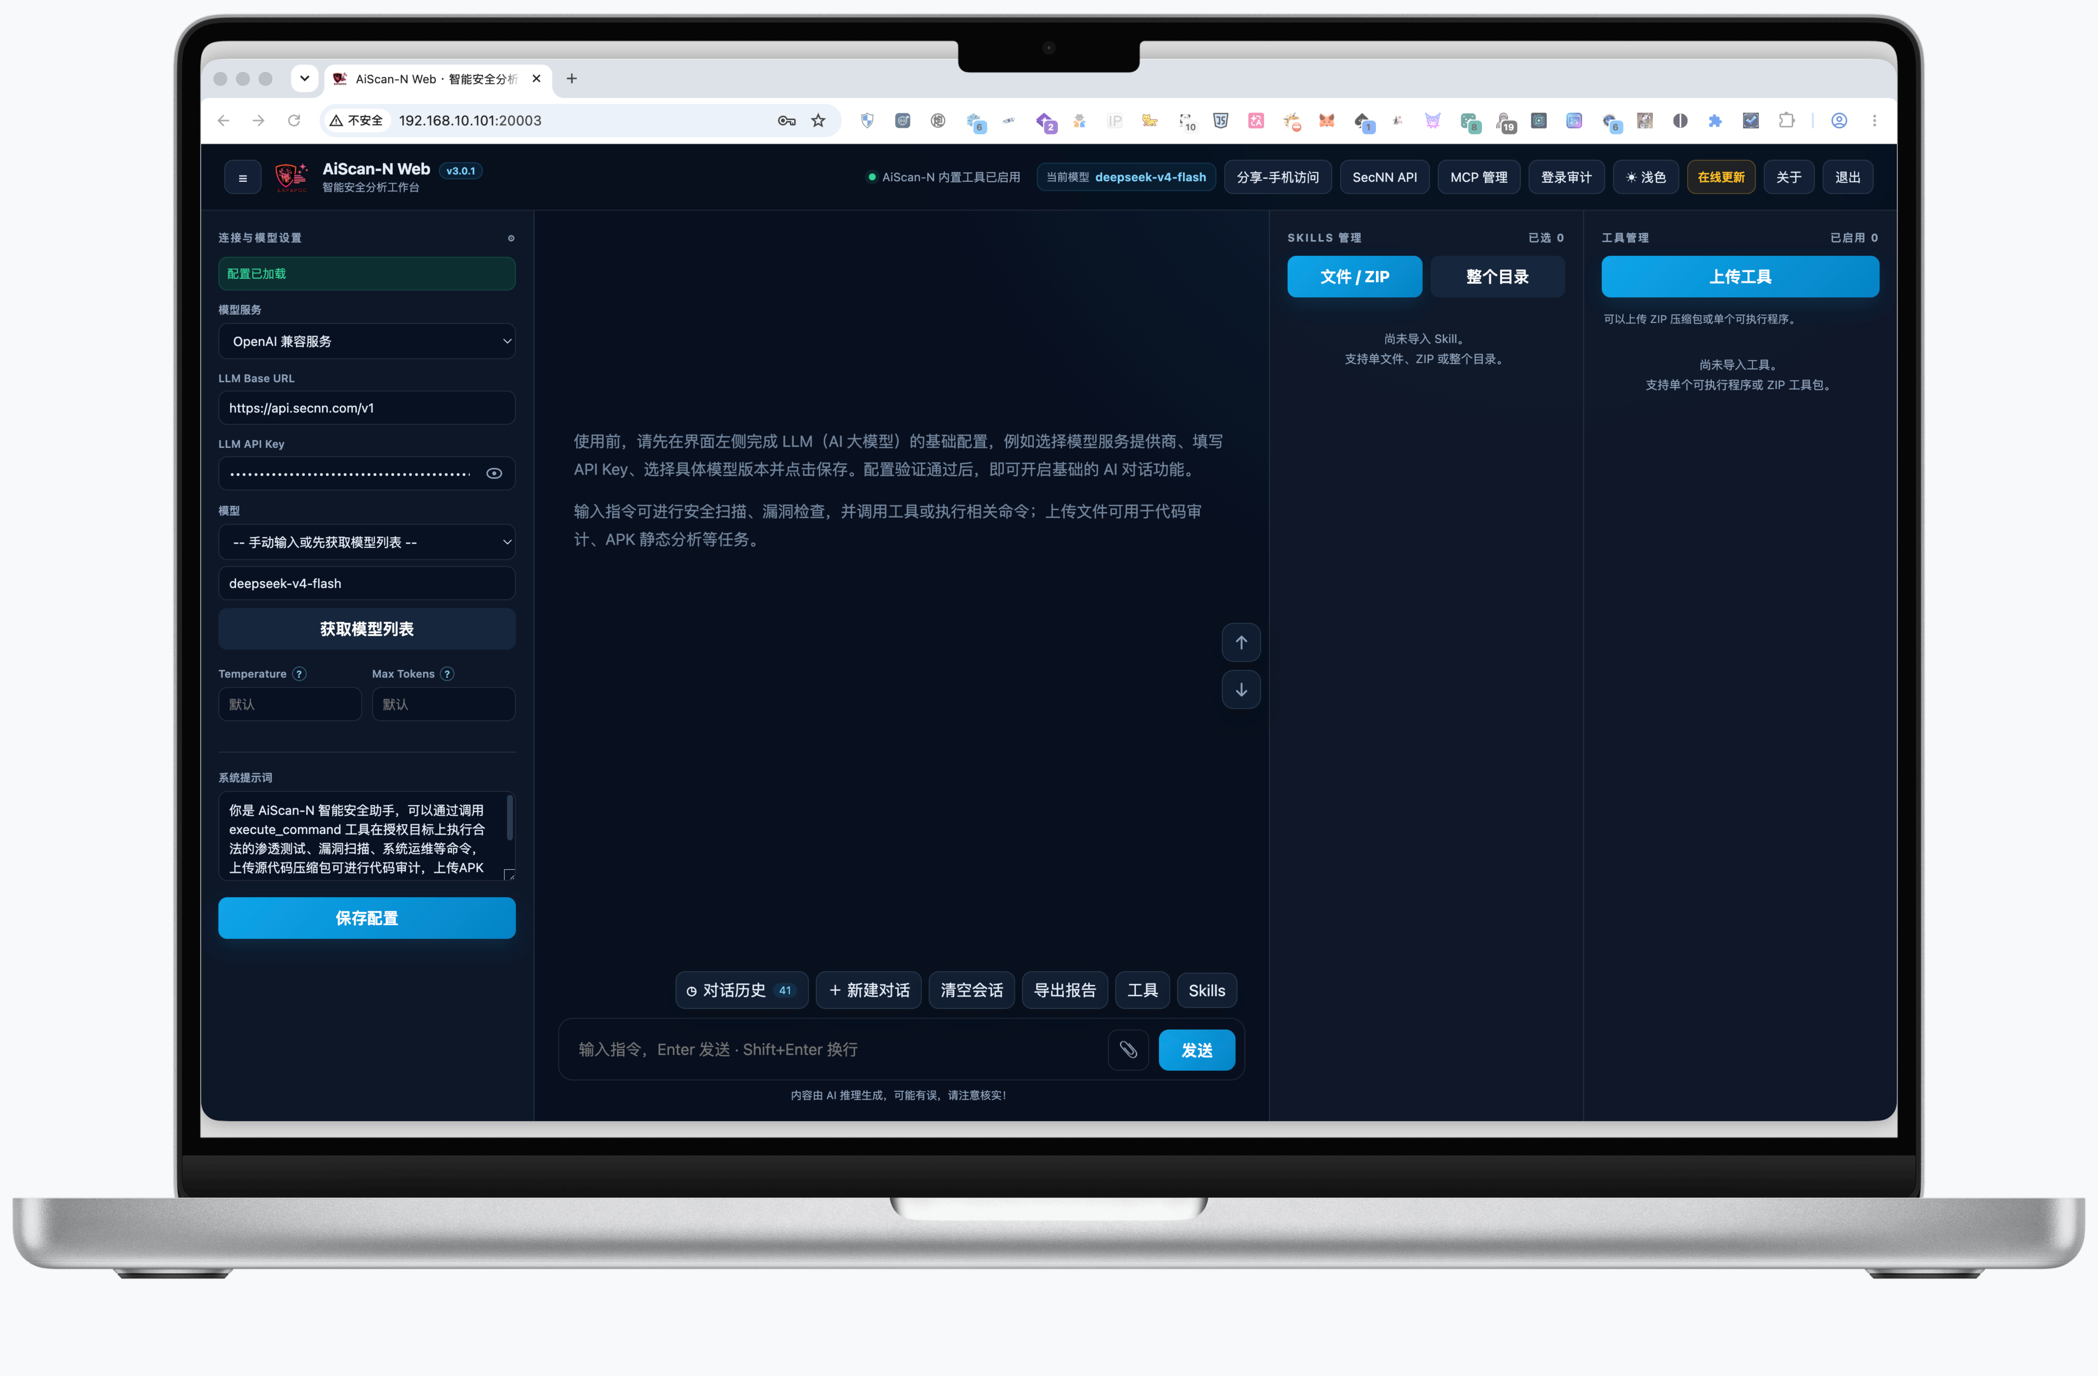Expand the 模型服务 OpenAI dropdown
This screenshot has width=2098, height=1376.
coord(367,341)
